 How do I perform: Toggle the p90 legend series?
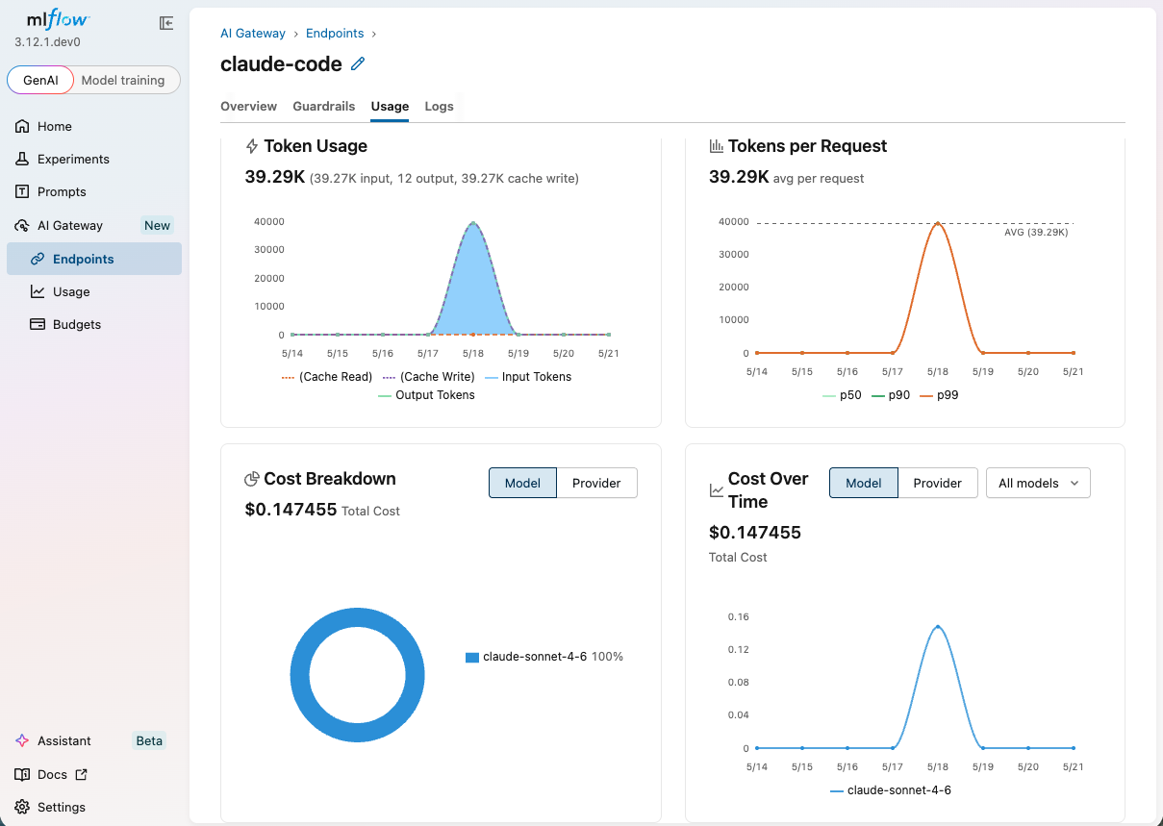coord(892,395)
